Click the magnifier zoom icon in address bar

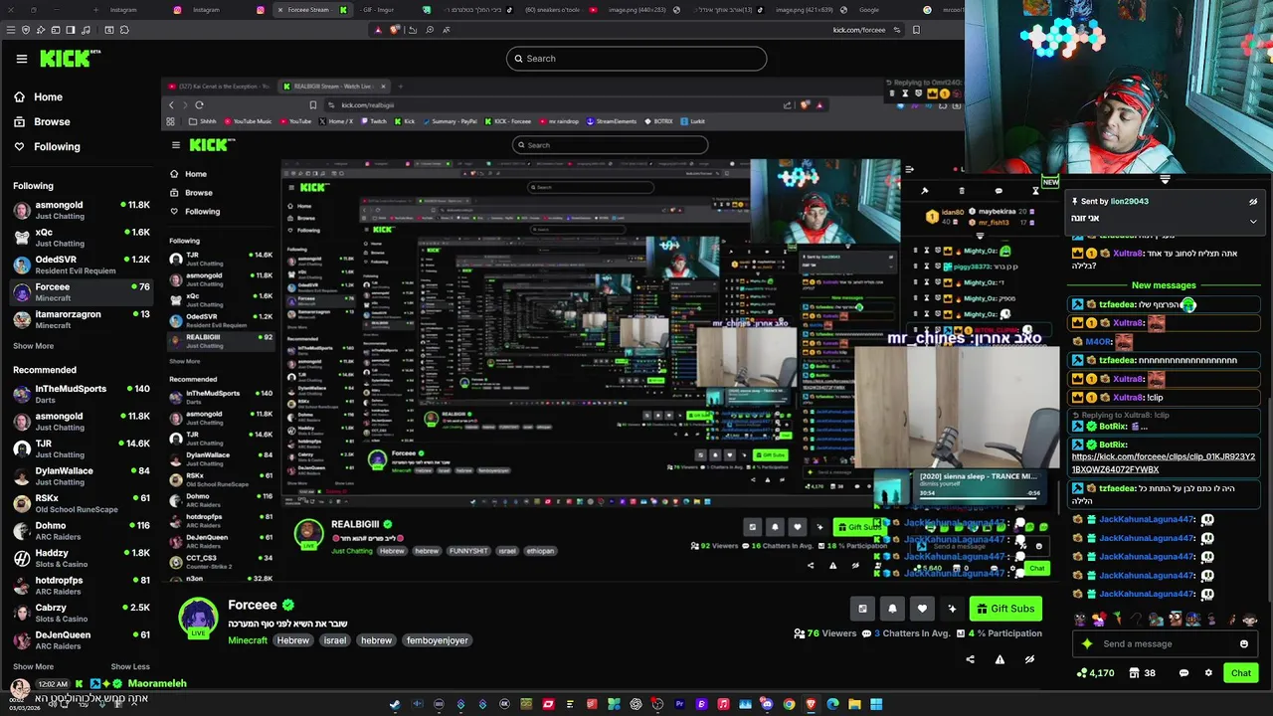pyautogui.click(x=430, y=30)
